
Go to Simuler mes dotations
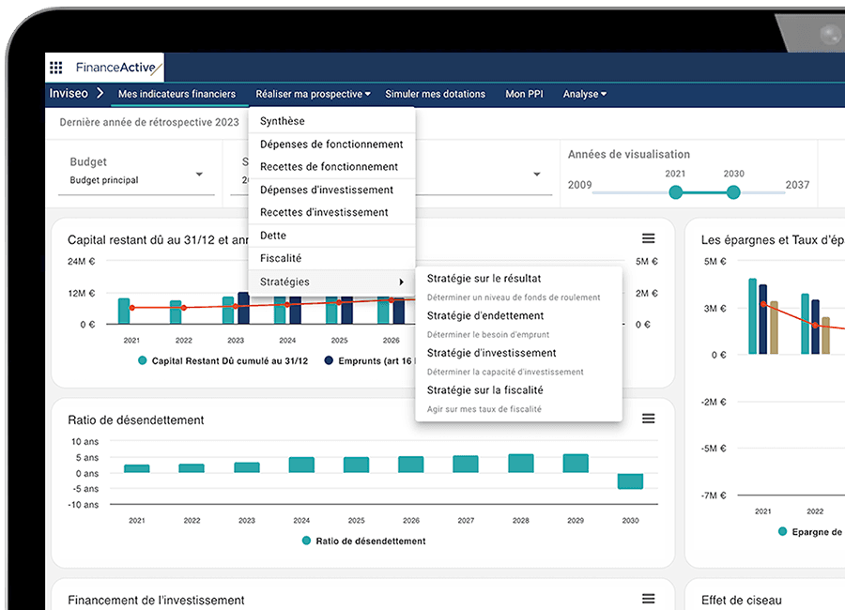coord(435,94)
